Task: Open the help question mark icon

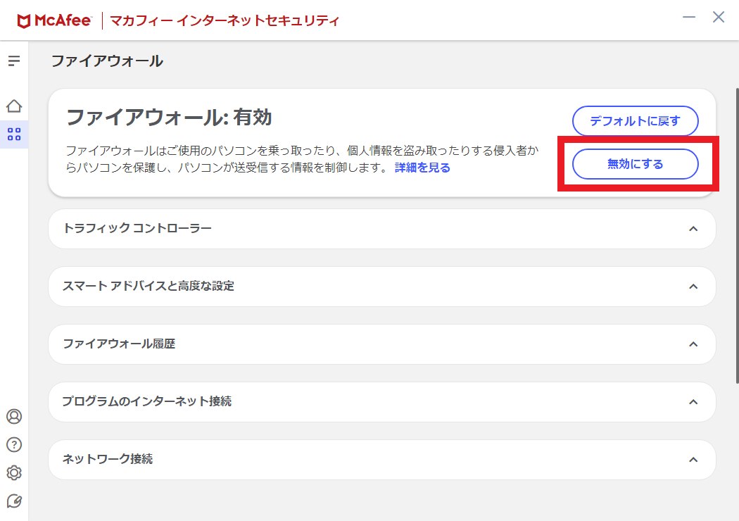Action: pyautogui.click(x=14, y=445)
